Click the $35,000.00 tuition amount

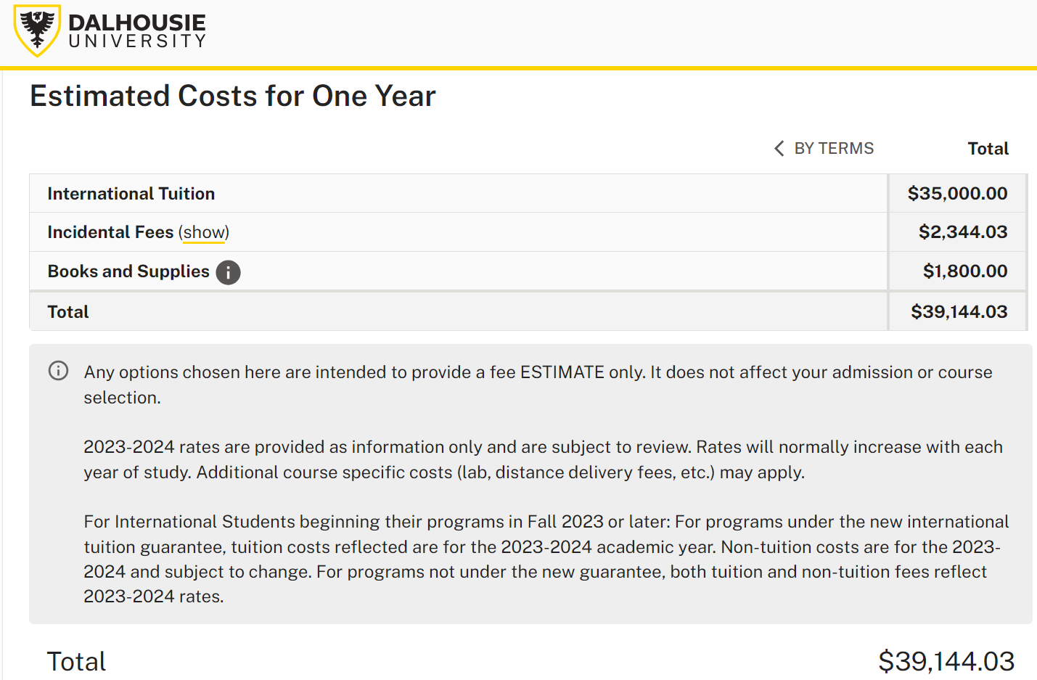click(x=957, y=194)
